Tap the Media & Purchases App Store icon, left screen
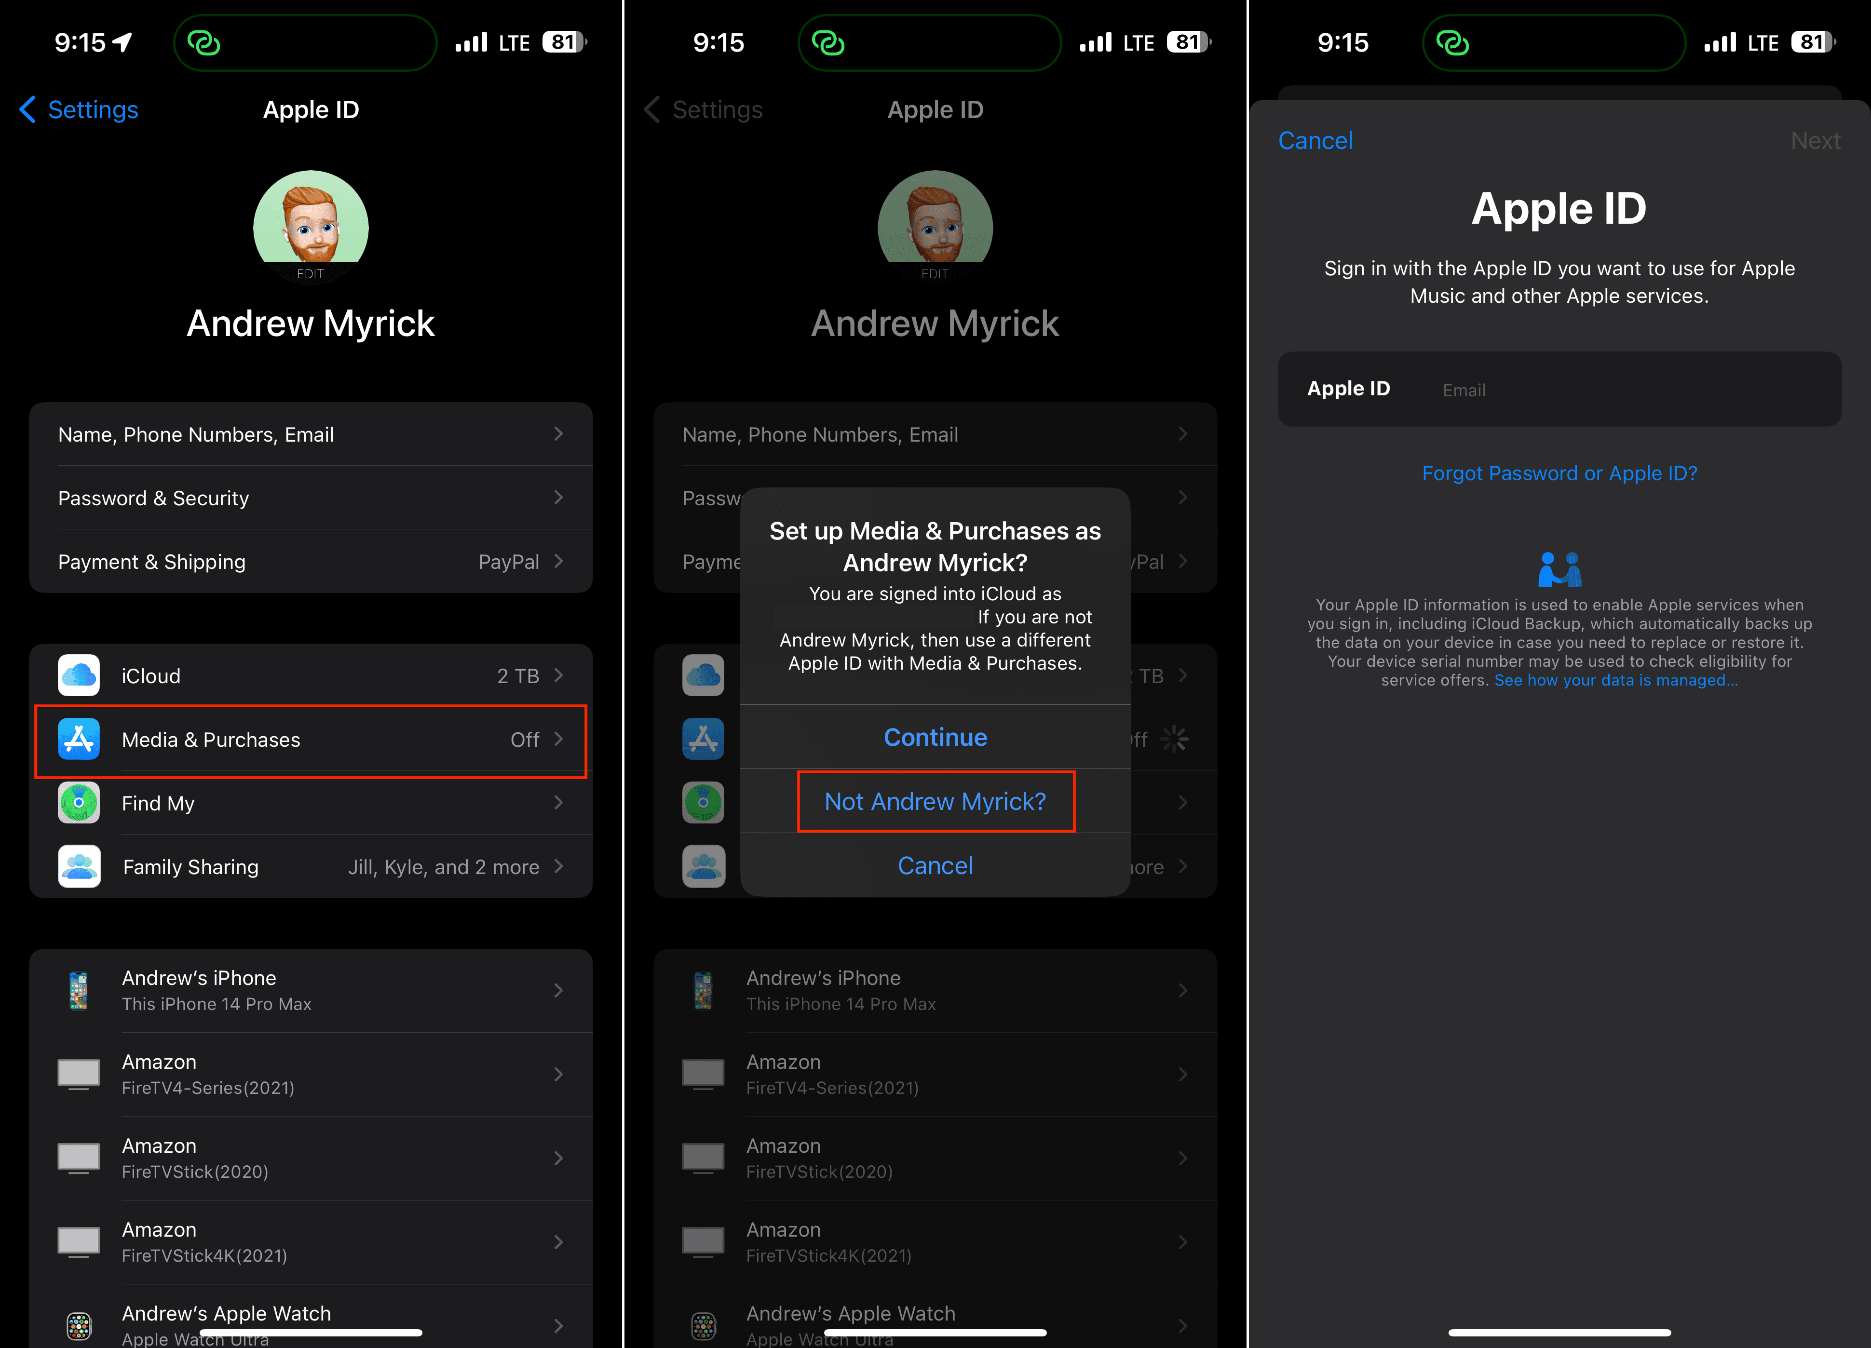 (79, 739)
